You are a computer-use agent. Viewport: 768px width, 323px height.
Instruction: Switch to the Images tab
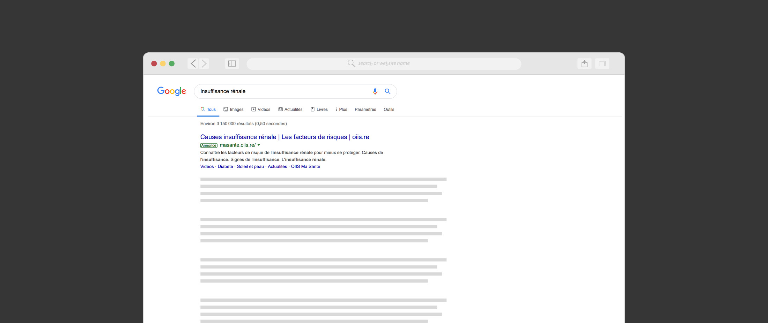pos(234,110)
